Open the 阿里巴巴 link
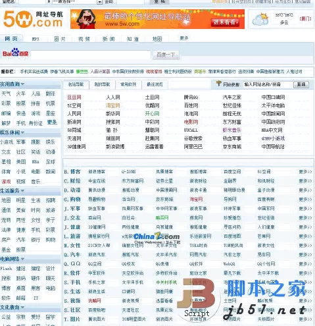Screen dimensions: 315x326 coord(193,147)
